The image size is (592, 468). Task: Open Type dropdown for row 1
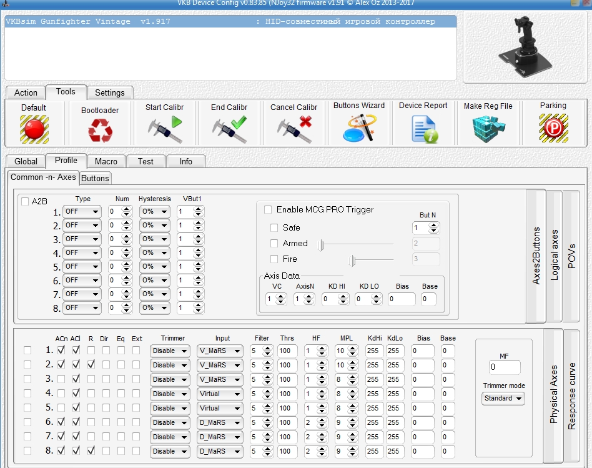point(82,212)
